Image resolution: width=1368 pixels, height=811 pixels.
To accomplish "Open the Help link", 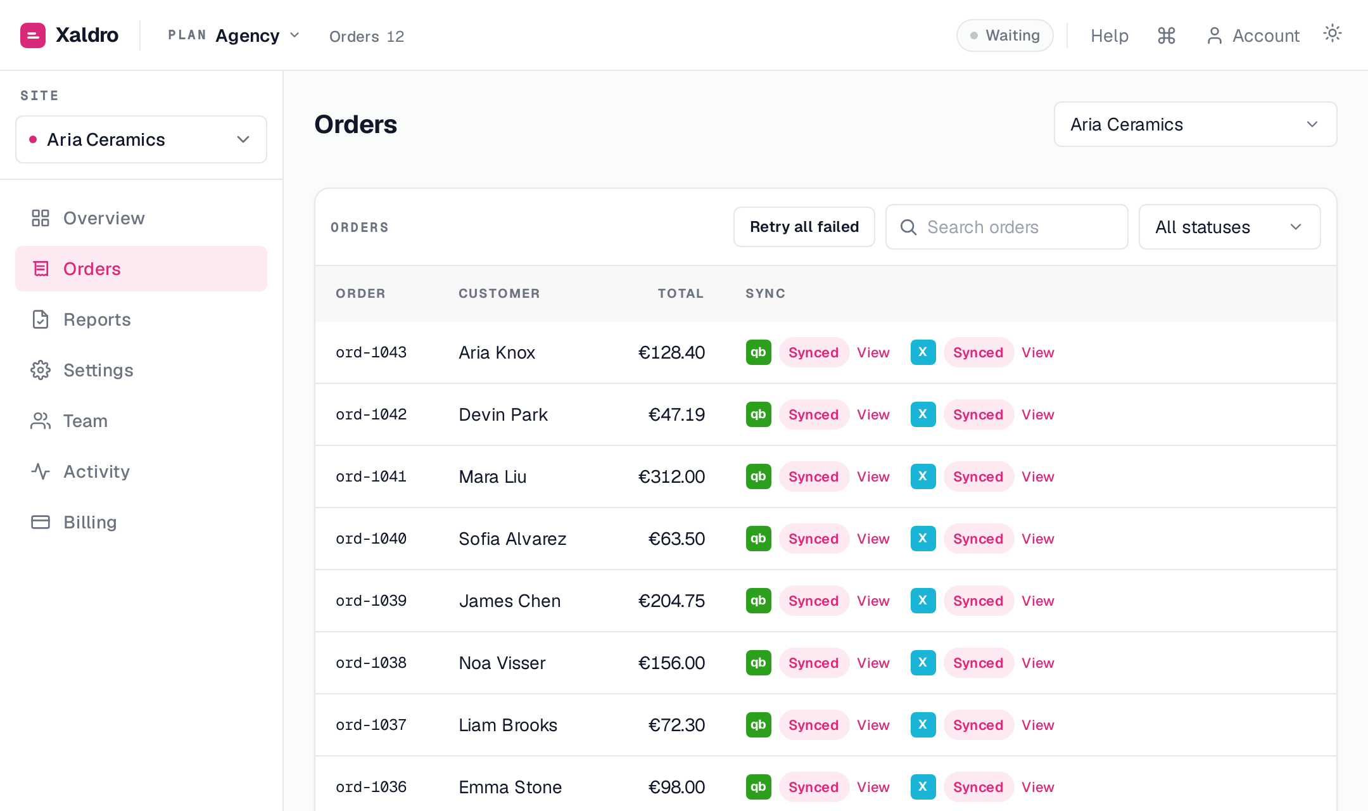I will tap(1110, 35).
